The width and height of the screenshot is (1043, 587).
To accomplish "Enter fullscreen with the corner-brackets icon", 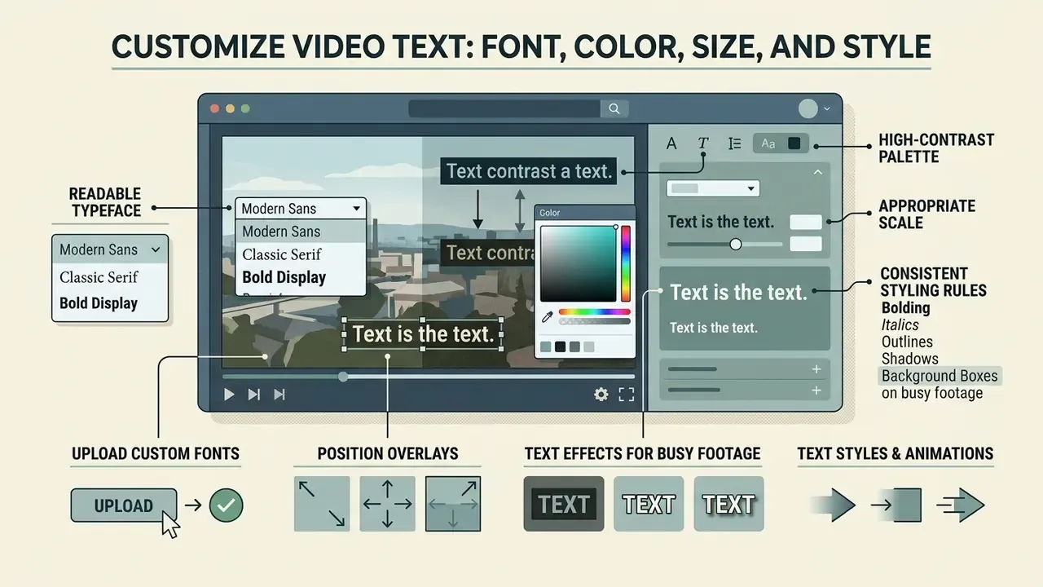I will (626, 395).
